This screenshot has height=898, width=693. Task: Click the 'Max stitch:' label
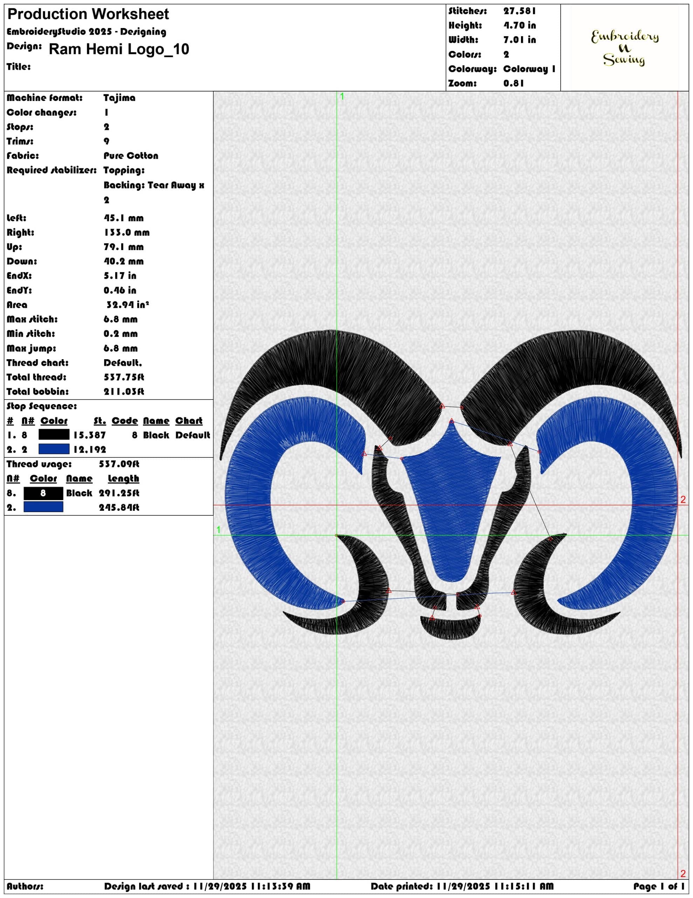click(x=32, y=320)
